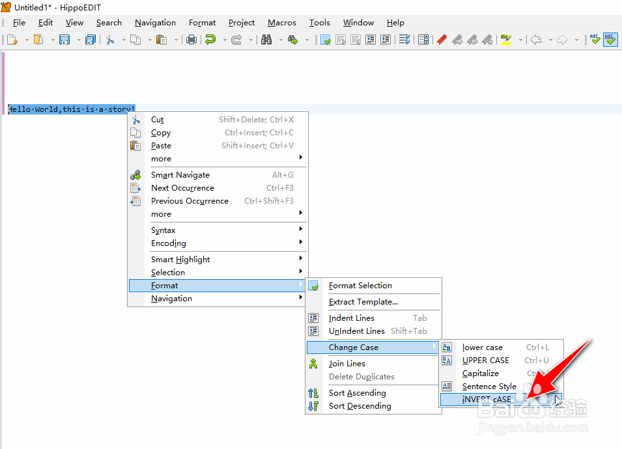Click binoculars with green arrow icon
This screenshot has width=622, height=449.
(x=292, y=40)
